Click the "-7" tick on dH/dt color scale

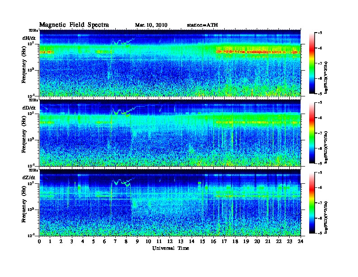click(x=320, y=63)
